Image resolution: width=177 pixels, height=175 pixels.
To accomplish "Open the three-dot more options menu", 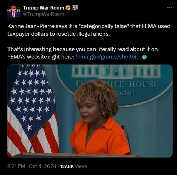I will [170, 8].
